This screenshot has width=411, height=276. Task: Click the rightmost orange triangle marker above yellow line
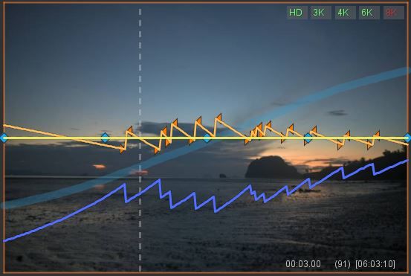(x=377, y=134)
